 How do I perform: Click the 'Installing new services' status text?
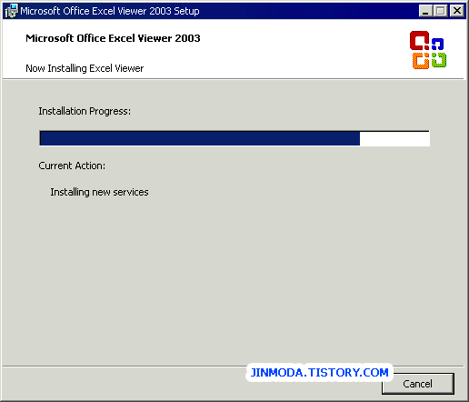tap(99, 192)
